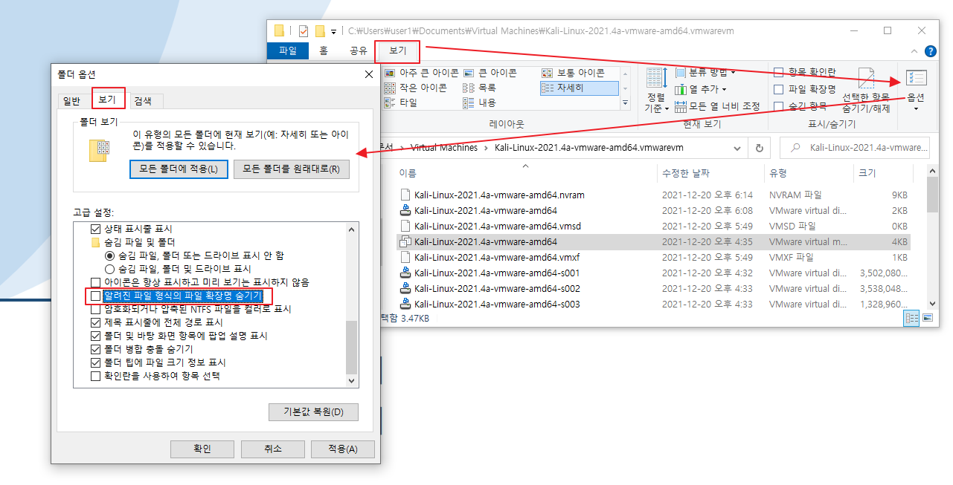Switch to 공유 ribbon tab
This screenshot has width=953, height=485.
359,51
